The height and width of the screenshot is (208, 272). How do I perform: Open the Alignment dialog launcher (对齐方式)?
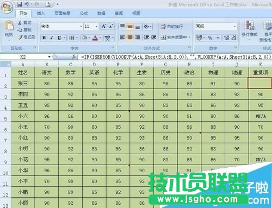click(189, 48)
